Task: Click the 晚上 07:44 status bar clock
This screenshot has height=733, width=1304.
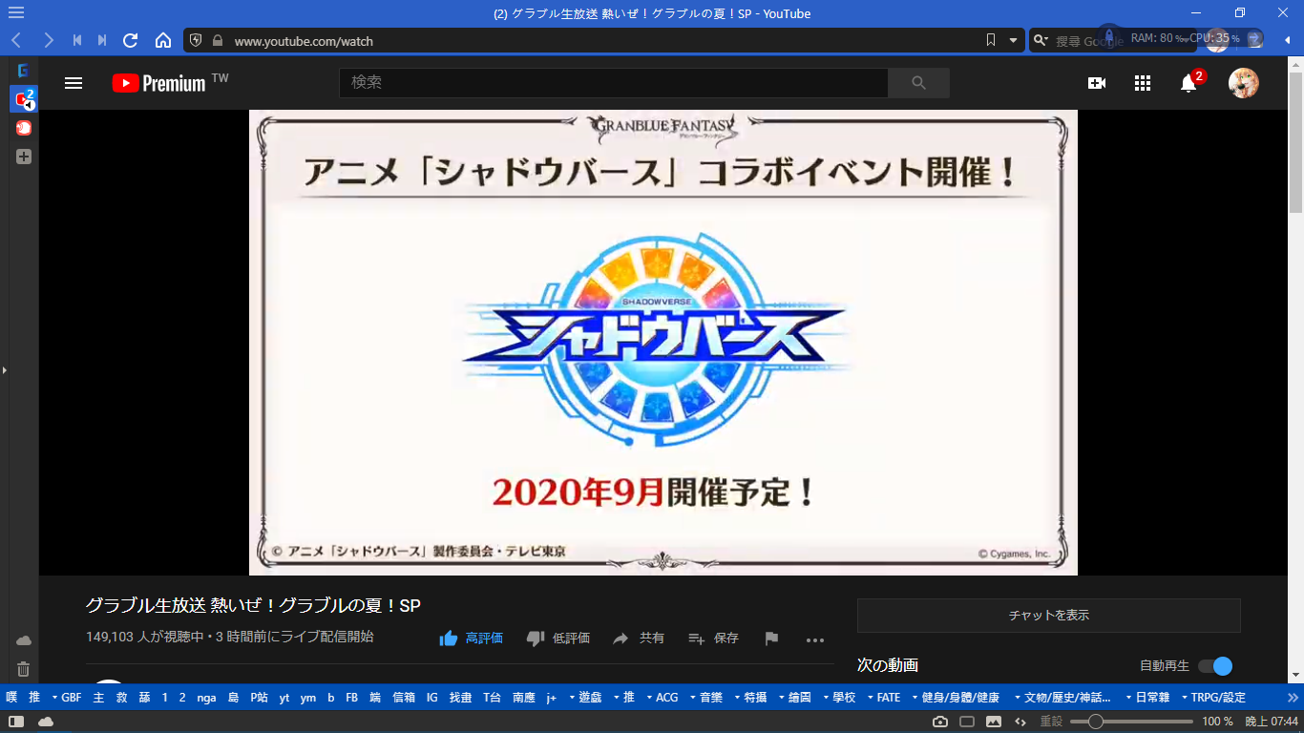Action: pyautogui.click(x=1271, y=722)
